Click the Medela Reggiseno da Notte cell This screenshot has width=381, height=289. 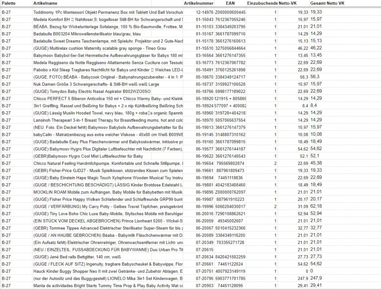[x=108, y=63]
